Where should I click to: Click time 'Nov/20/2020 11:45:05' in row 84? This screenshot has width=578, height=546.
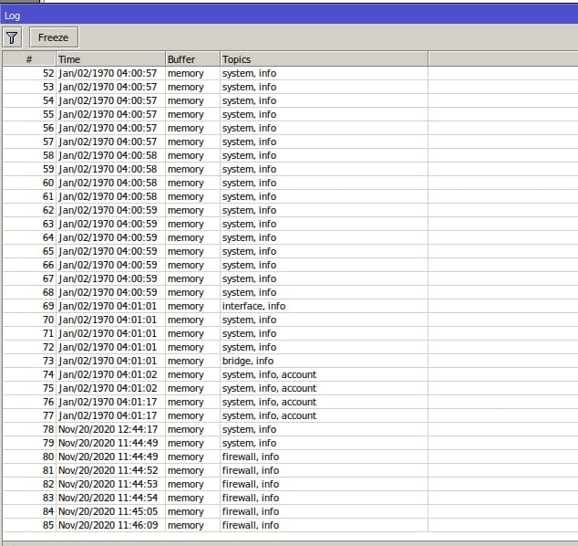pyautogui.click(x=108, y=511)
